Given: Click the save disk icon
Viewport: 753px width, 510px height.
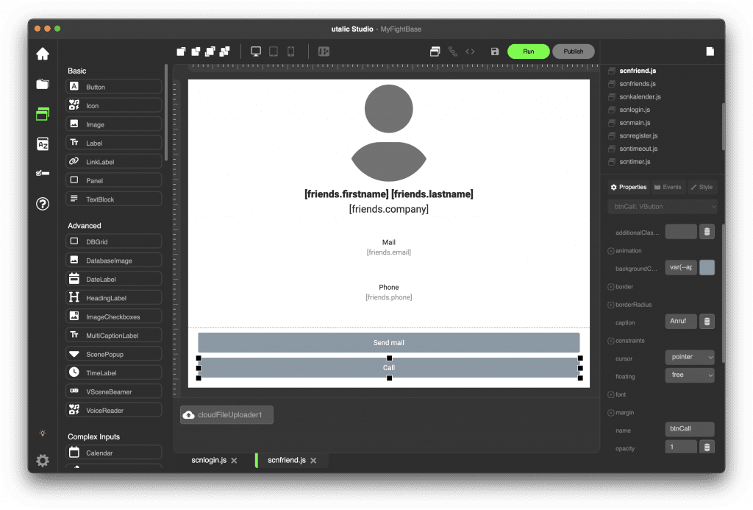Looking at the screenshot, I should pyautogui.click(x=495, y=52).
